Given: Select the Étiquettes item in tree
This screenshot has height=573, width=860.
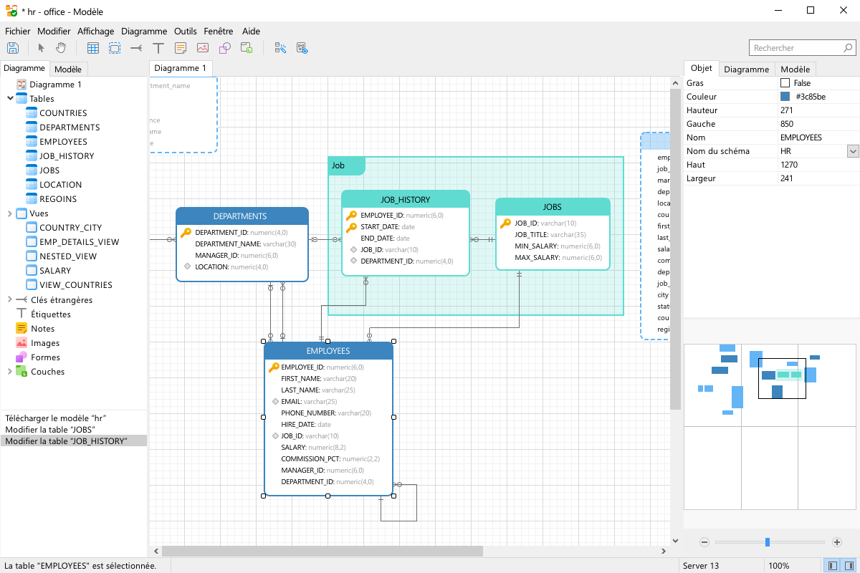Looking at the screenshot, I should point(51,314).
